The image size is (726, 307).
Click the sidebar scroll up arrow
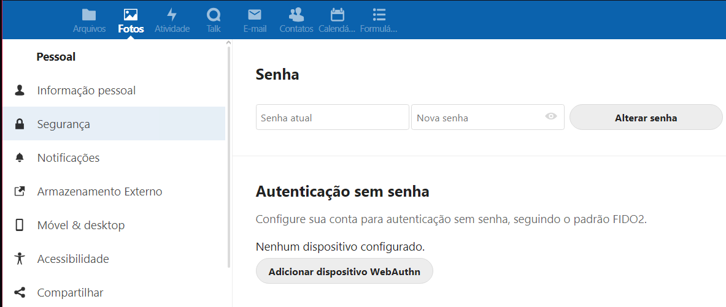(x=229, y=43)
